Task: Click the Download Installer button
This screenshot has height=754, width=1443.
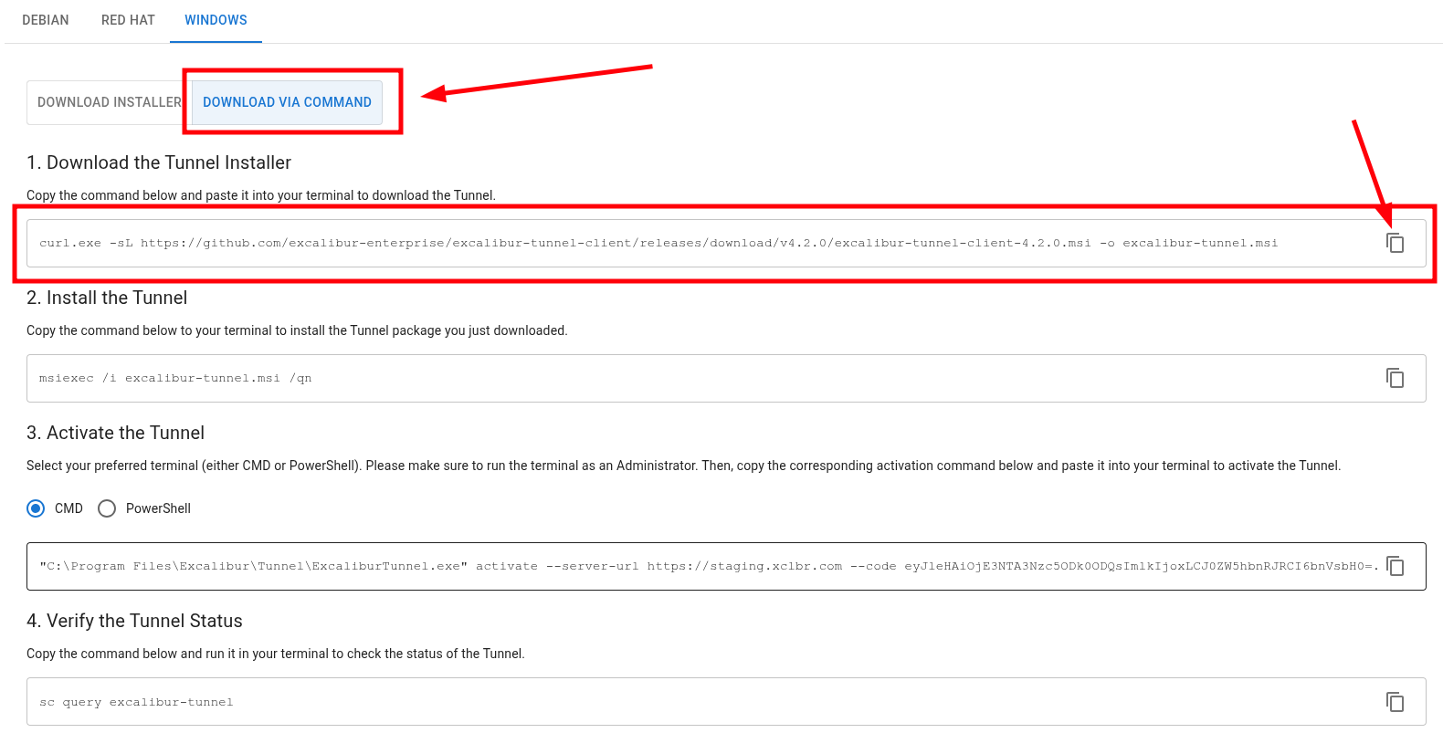Action: (x=109, y=102)
